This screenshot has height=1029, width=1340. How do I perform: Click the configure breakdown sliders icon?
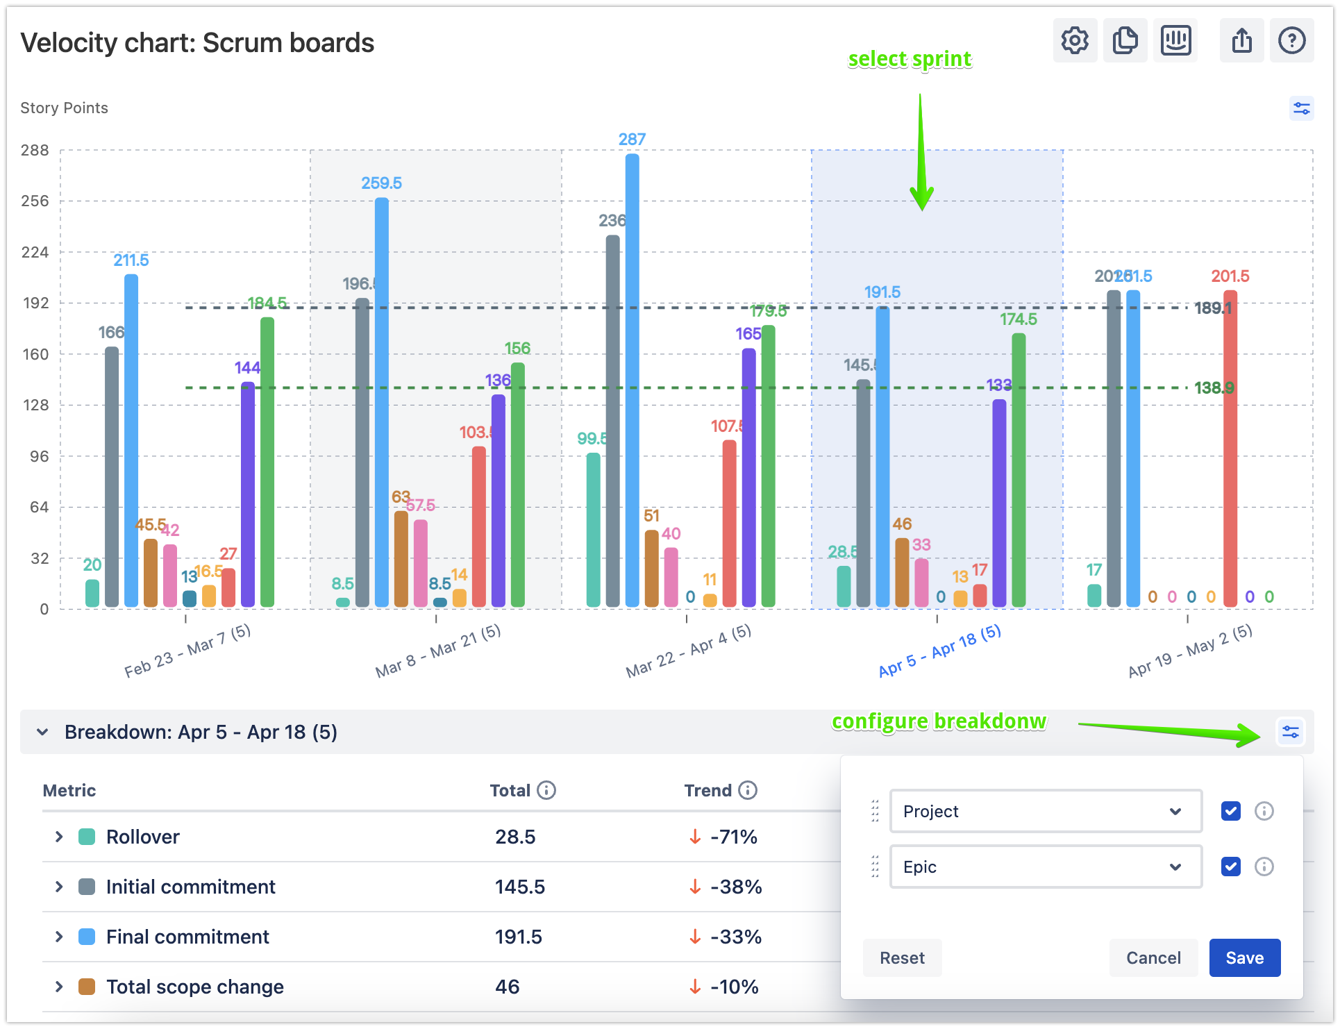tap(1290, 731)
